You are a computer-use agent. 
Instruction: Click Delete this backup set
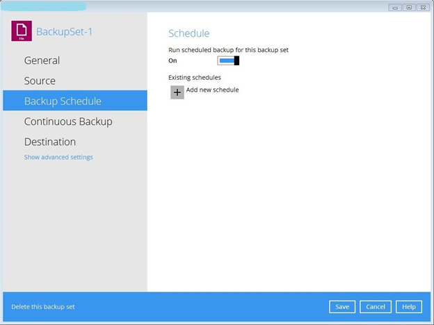pyautogui.click(x=43, y=307)
